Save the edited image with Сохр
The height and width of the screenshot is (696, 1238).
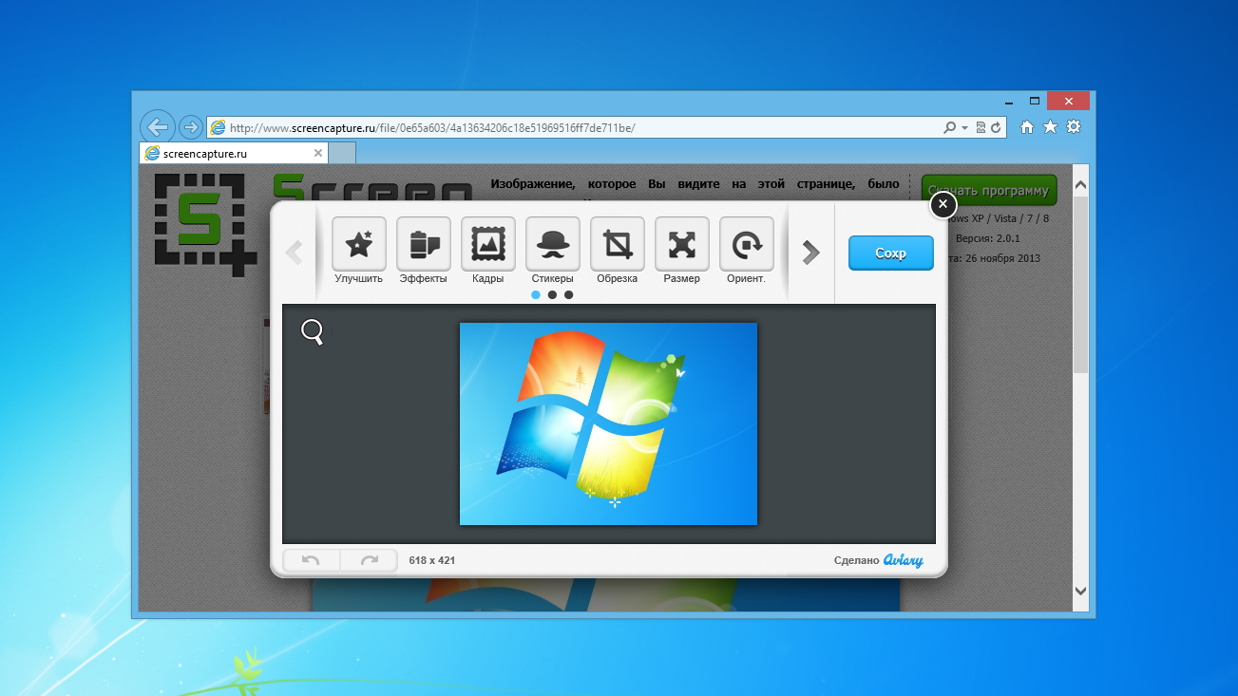pyautogui.click(x=891, y=254)
